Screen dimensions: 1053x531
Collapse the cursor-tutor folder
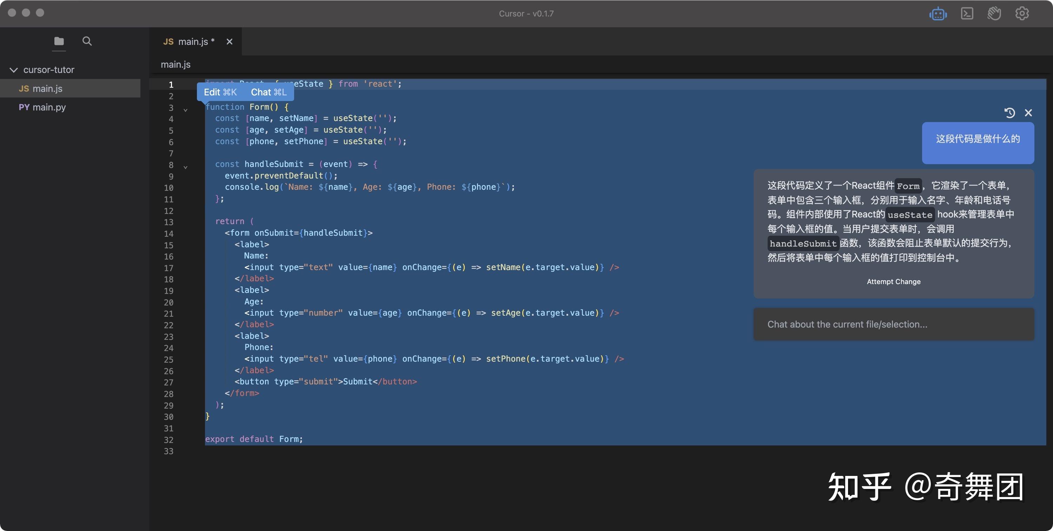pos(13,70)
